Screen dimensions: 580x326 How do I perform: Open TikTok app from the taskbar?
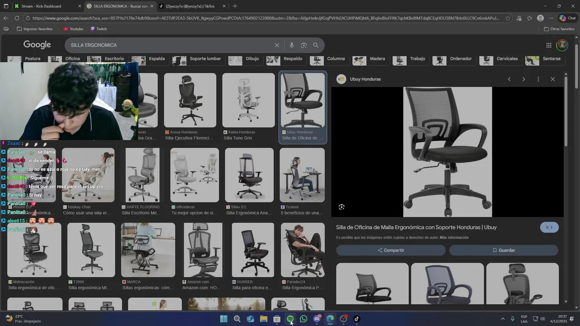(357, 319)
